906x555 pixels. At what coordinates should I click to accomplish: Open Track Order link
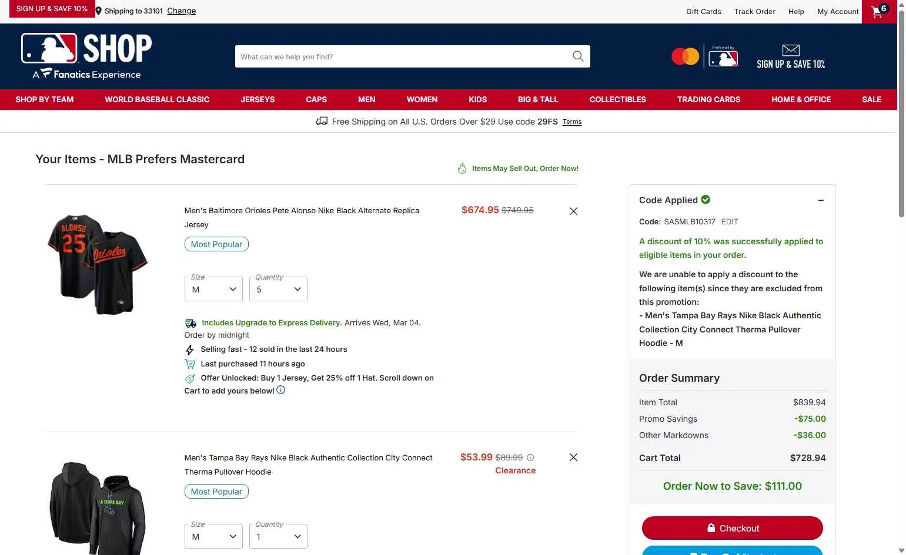coord(755,11)
